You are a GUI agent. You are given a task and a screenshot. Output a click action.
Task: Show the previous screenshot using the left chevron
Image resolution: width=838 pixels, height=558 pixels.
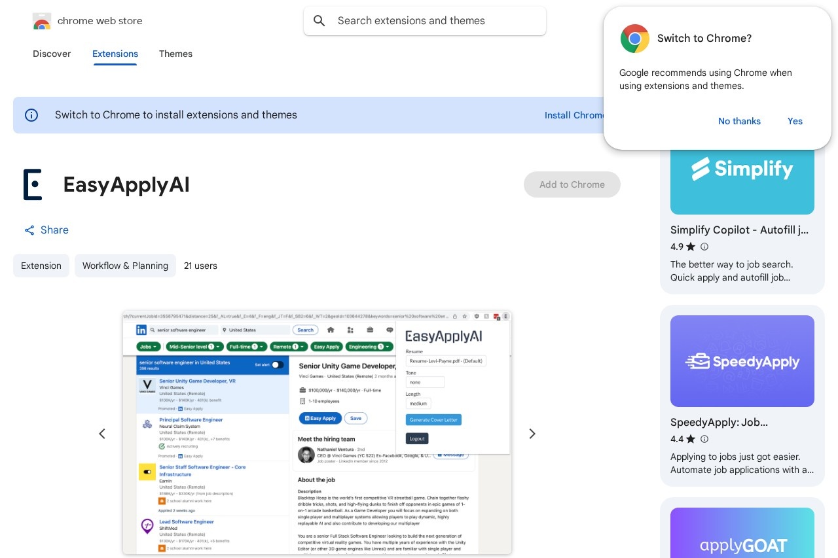pos(102,434)
